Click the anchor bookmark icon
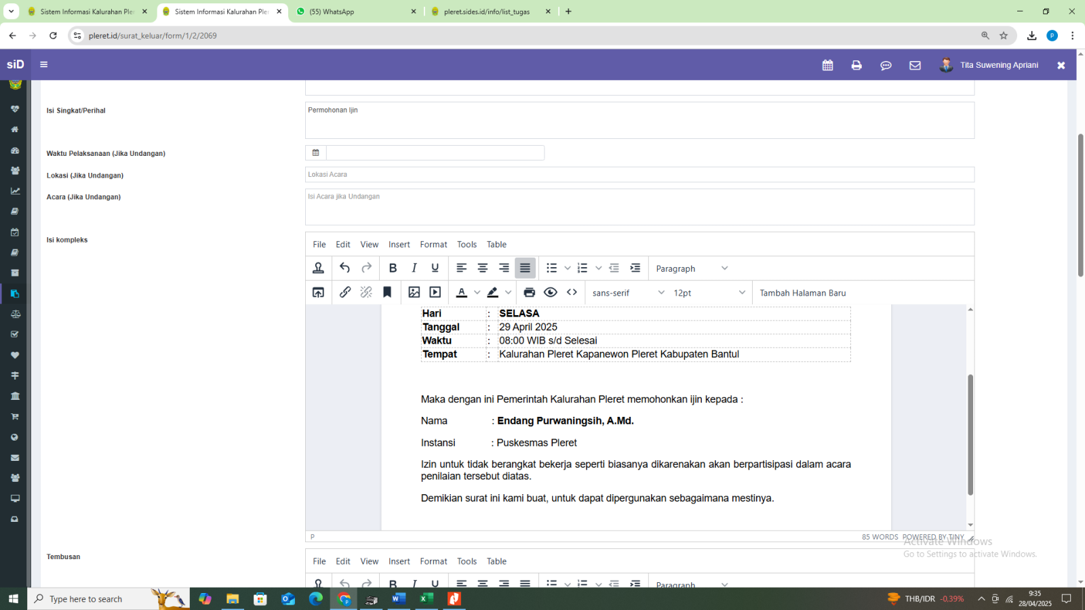Image resolution: width=1085 pixels, height=610 pixels. [387, 293]
